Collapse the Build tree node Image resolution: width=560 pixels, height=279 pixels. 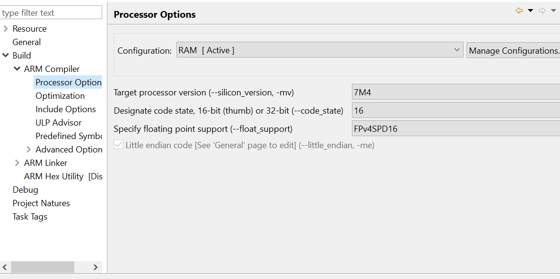(5, 56)
